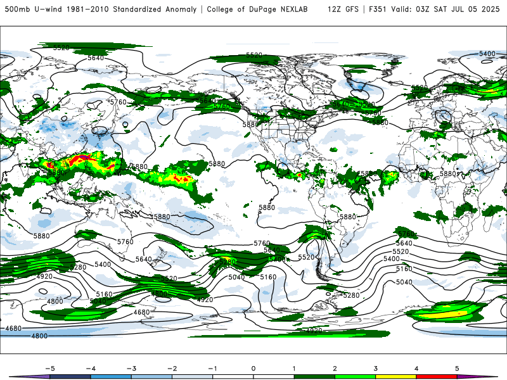Select the light blue -3 to -2 colorbar segment
The image size is (507, 380).
pyautogui.click(x=151, y=377)
